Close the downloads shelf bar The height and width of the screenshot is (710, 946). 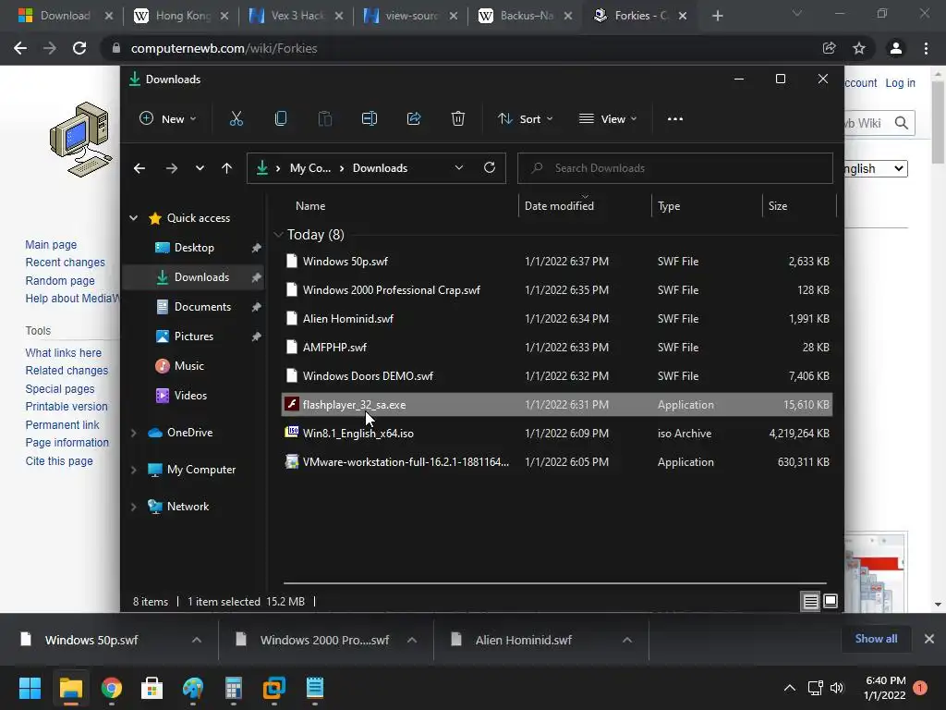click(929, 639)
